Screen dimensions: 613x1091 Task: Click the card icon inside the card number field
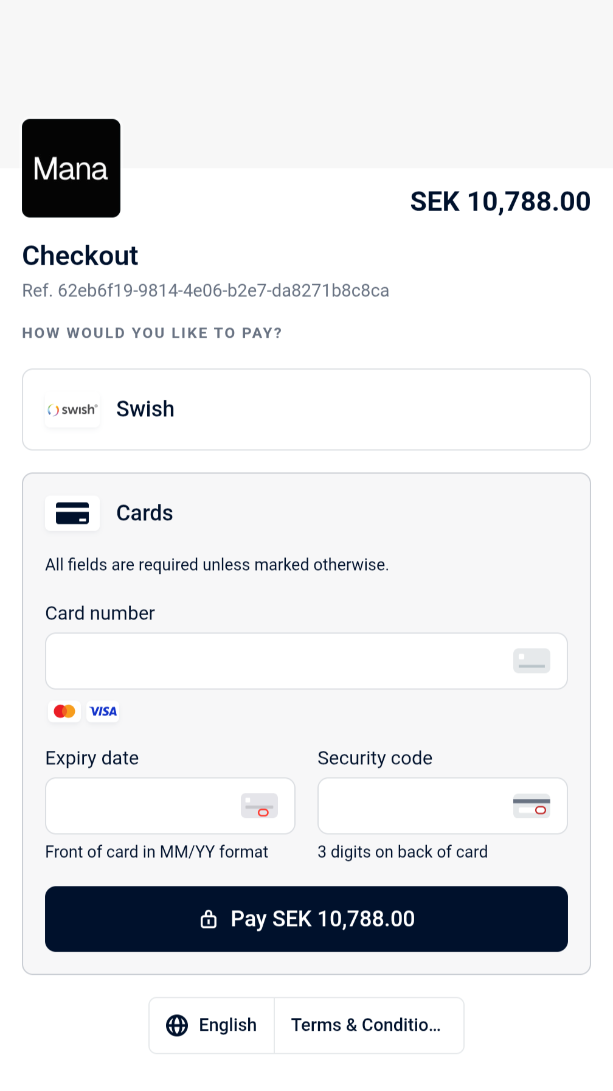(x=532, y=661)
